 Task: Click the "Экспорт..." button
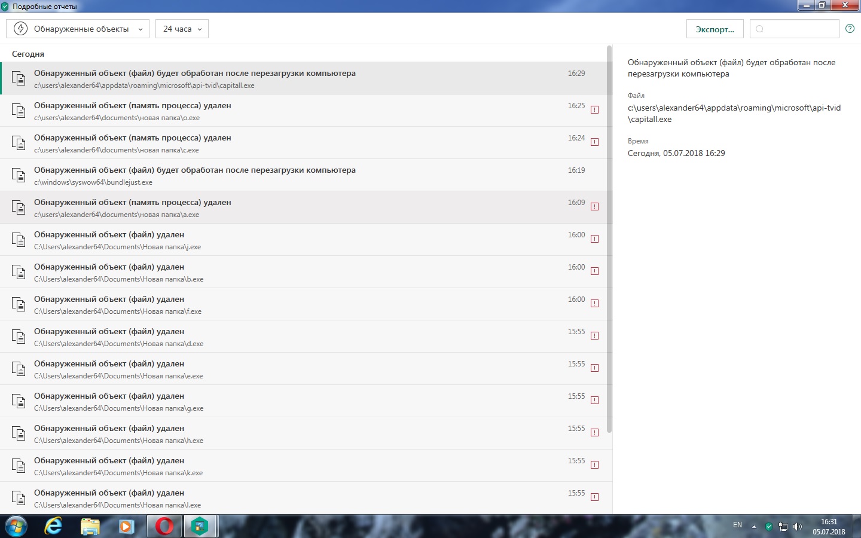pyautogui.click(x=715, y=29)
